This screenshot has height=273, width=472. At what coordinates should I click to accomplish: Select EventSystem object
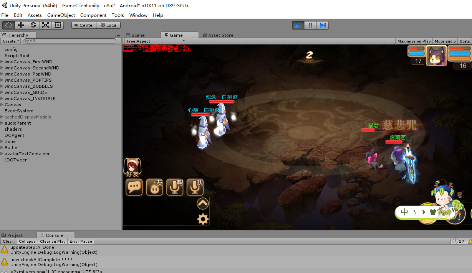[x=19, y=111]
